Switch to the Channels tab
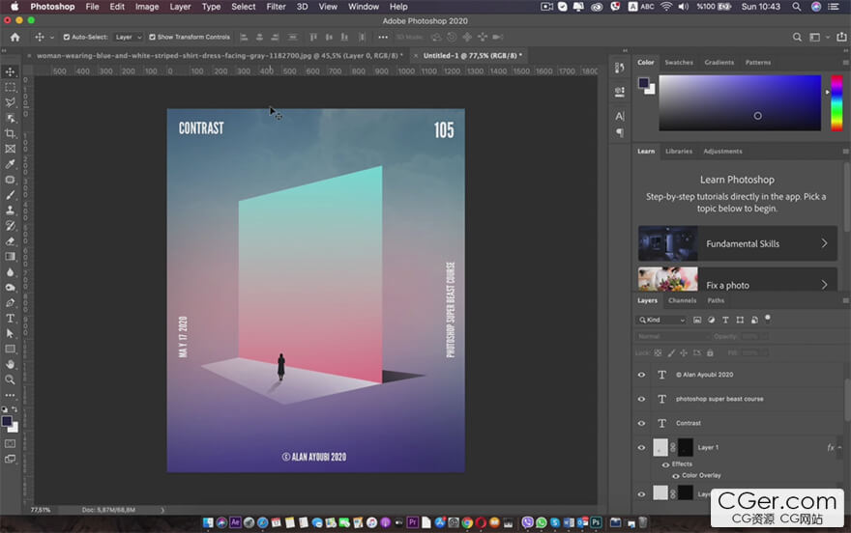851x533 pixels. 682,300
